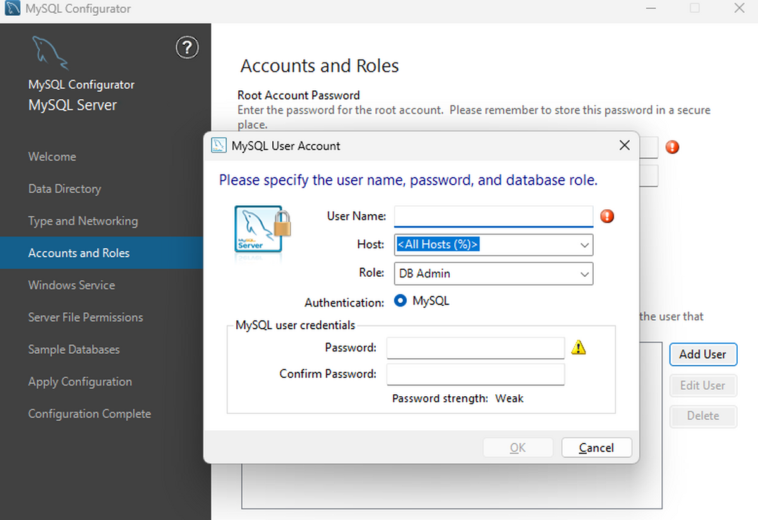Click the MySQL User Account dialog title icon

219,145
